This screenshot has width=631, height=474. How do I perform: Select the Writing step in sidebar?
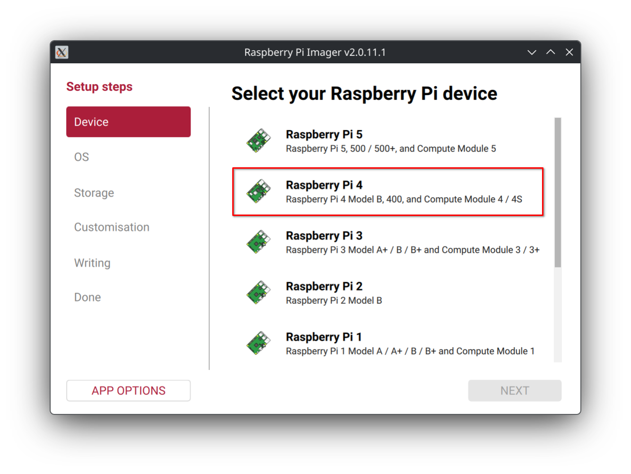pos(92,263)
